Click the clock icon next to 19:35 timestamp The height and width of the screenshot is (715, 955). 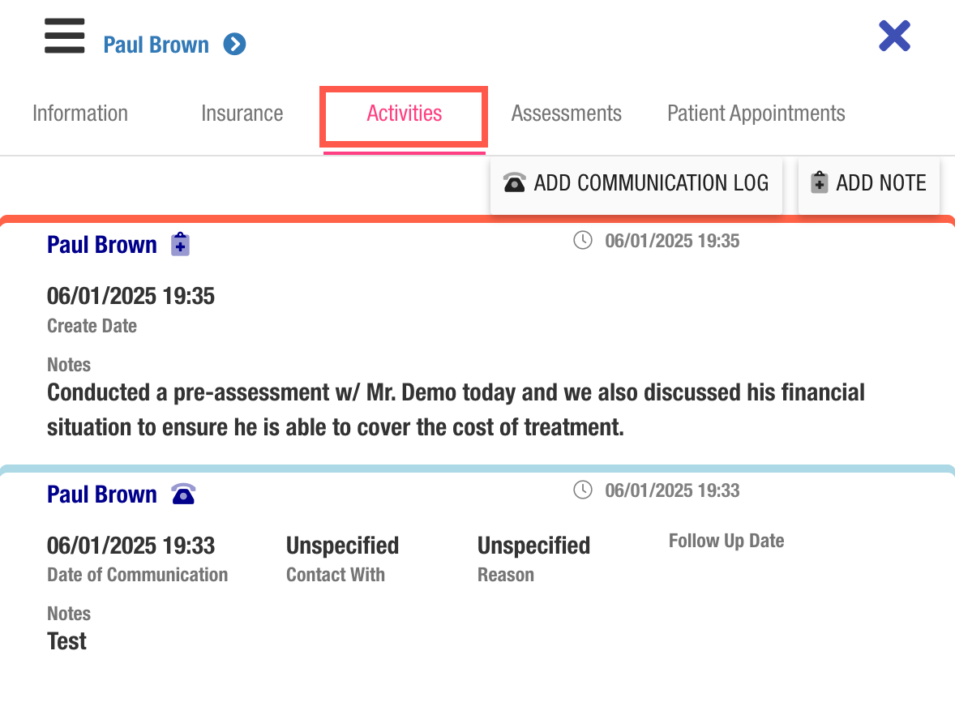(x=582, y=241)
